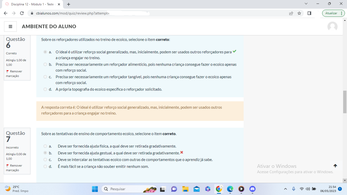Click the scroll-to-top arrow button
Image resolution: width=347 pixels, height=195 pixels.
(x=335, y=166)
